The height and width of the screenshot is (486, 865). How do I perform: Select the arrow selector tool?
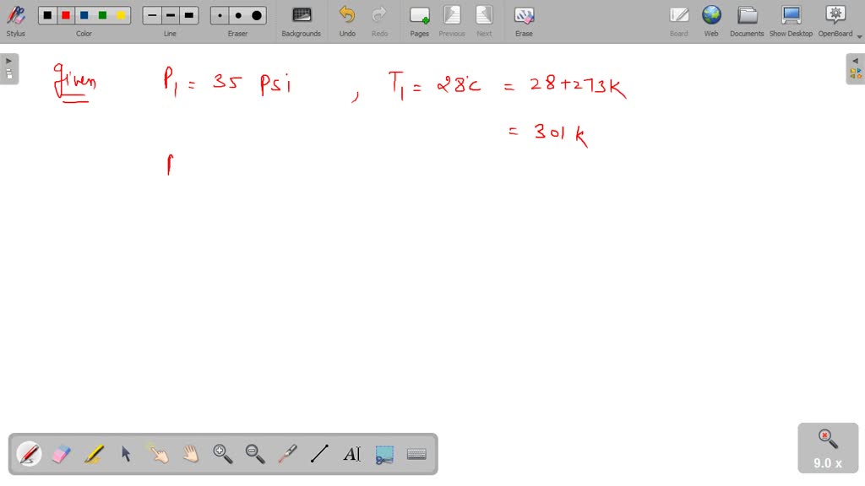(x=126, y=454)
